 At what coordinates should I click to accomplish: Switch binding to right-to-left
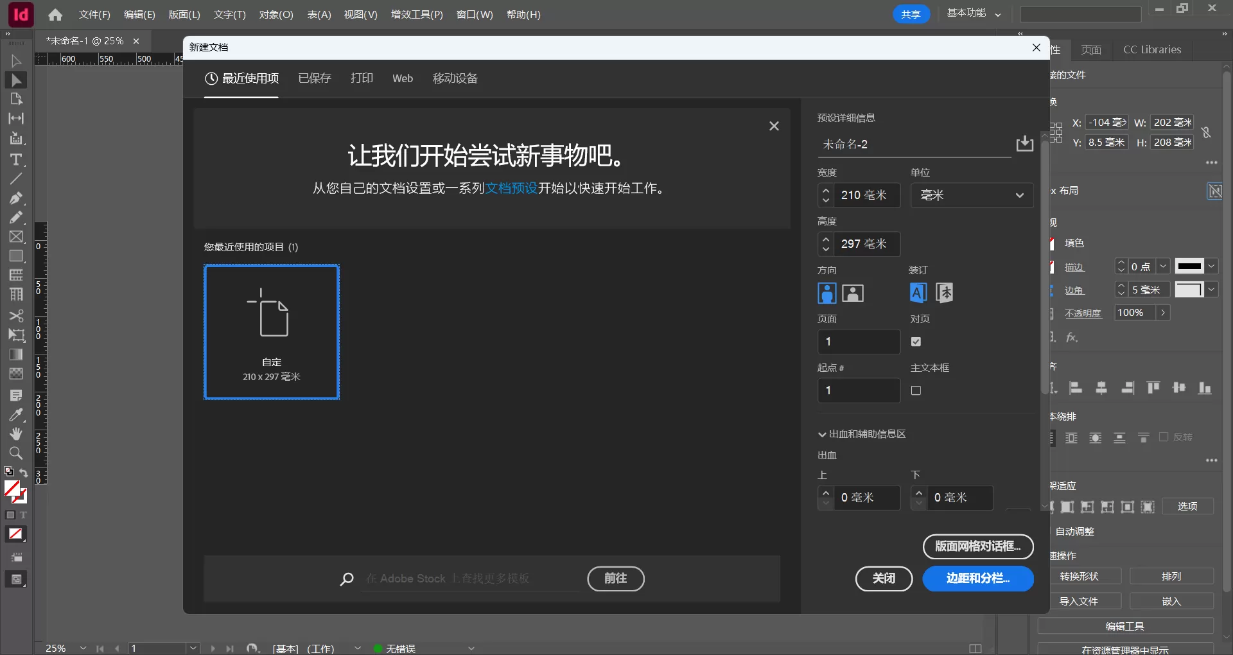(944, 293)
